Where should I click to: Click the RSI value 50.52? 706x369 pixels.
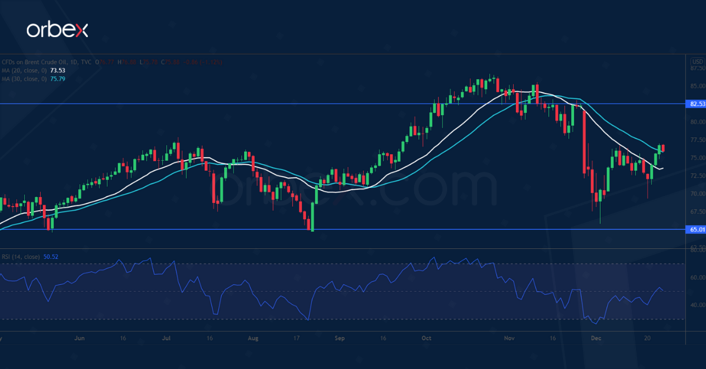51,257
